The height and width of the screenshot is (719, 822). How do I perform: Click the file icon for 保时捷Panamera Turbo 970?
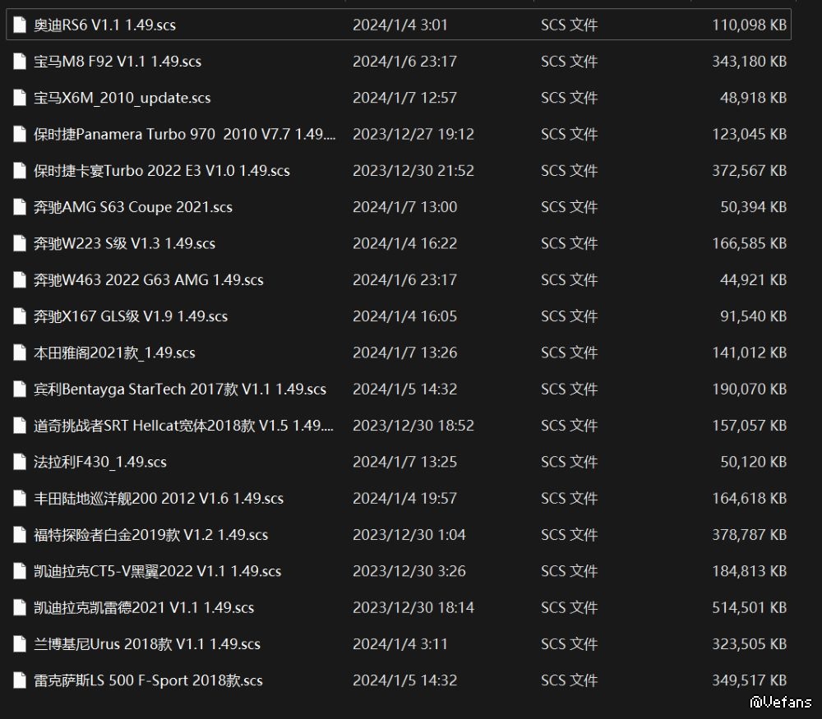(x=21, y=134)
